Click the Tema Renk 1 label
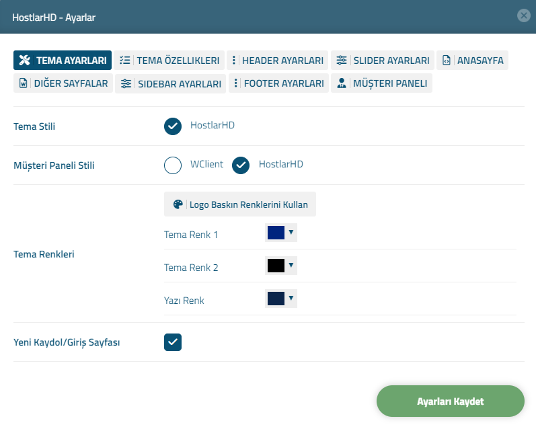Image resolution: width=536 pixels, height=431 pixels. click(191, 235)
